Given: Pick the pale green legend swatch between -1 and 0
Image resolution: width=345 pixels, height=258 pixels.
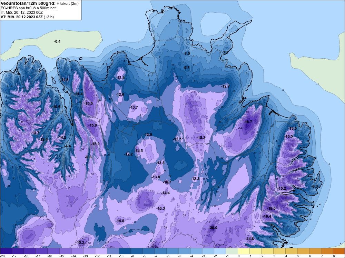Looking at the screenshot, I should click(232, 251).
